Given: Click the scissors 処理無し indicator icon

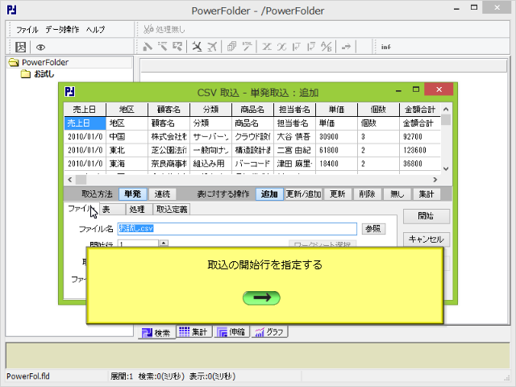Looking at the screenshot, I should (148, 29).
